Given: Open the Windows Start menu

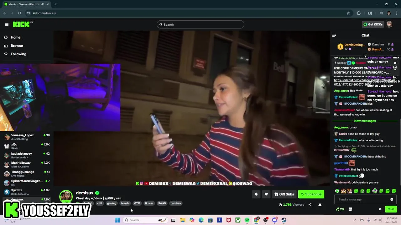Looking at the screenshot, I should click(117, 220).
